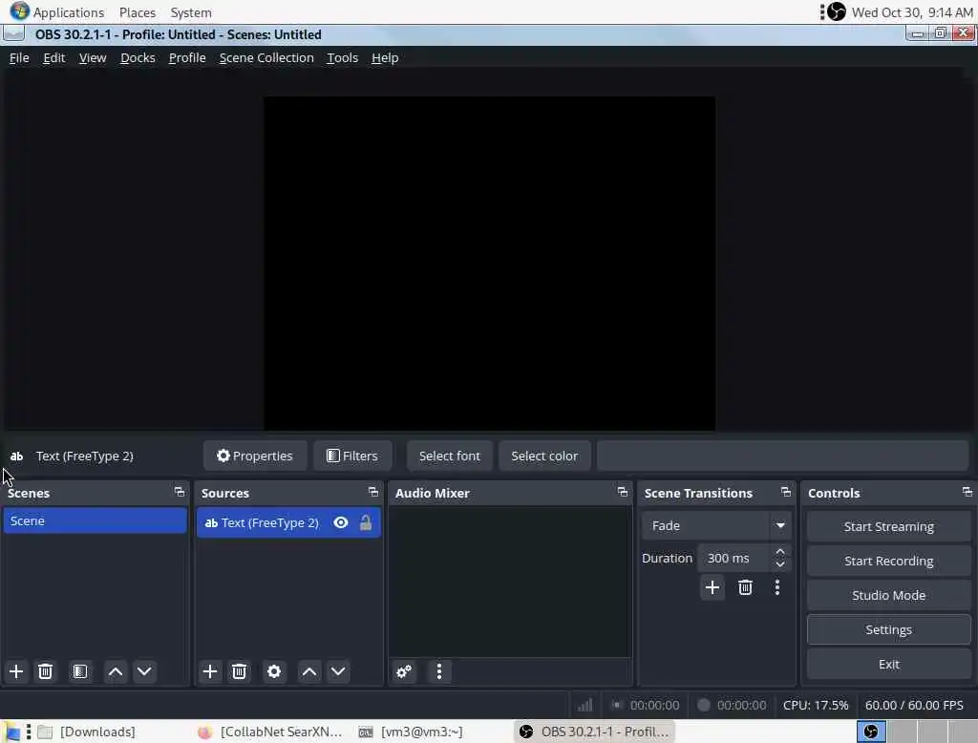Click the network status bars icon
The height and width of the screenshot is (743, 978).
(585, 705)
